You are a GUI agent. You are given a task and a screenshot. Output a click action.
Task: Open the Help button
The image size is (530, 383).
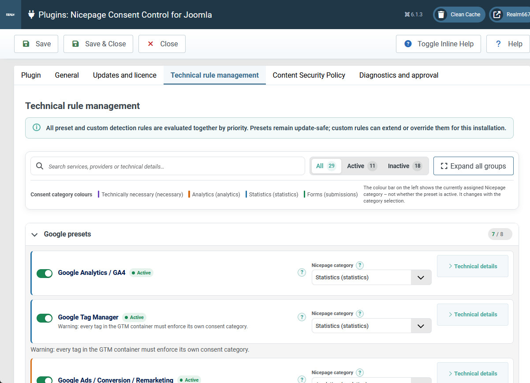508,44
